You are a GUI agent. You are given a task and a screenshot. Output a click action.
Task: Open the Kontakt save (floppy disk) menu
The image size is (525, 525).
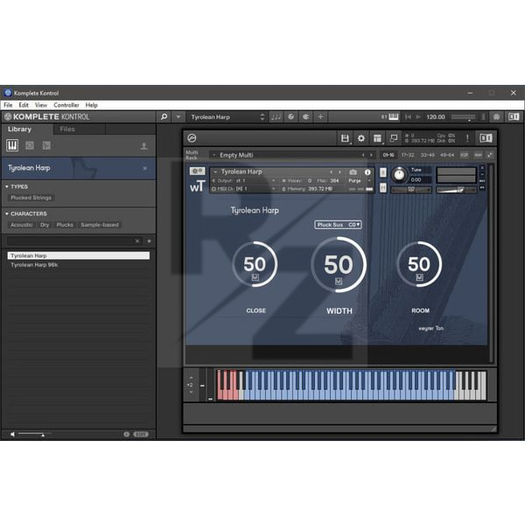pyautogui.click(x=345, y=138)
